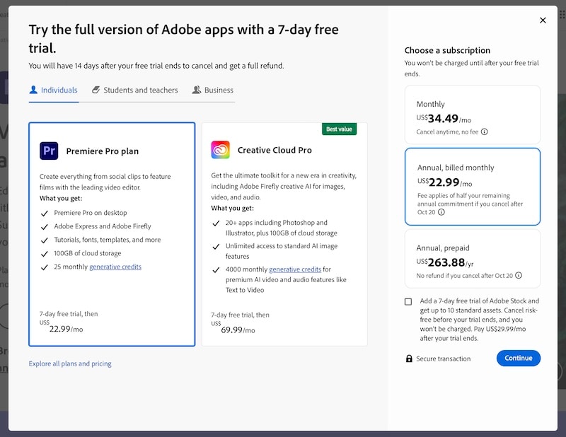Click info icon beside Cancel anytime, no fee
The width and height of the screenshot is (566, 437).
coord(485,132)
